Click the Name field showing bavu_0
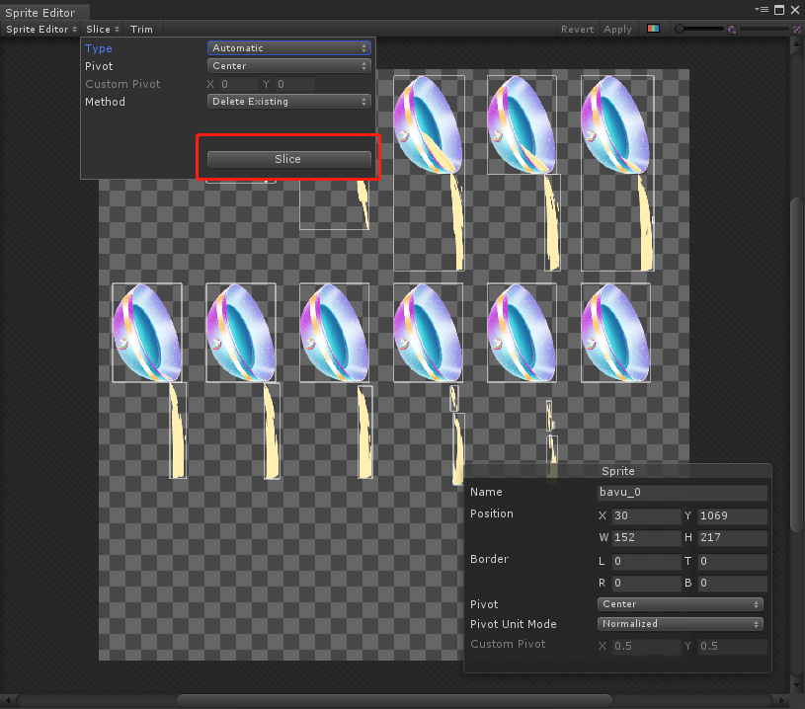This screenshot has width=805, height=709. 682,492
